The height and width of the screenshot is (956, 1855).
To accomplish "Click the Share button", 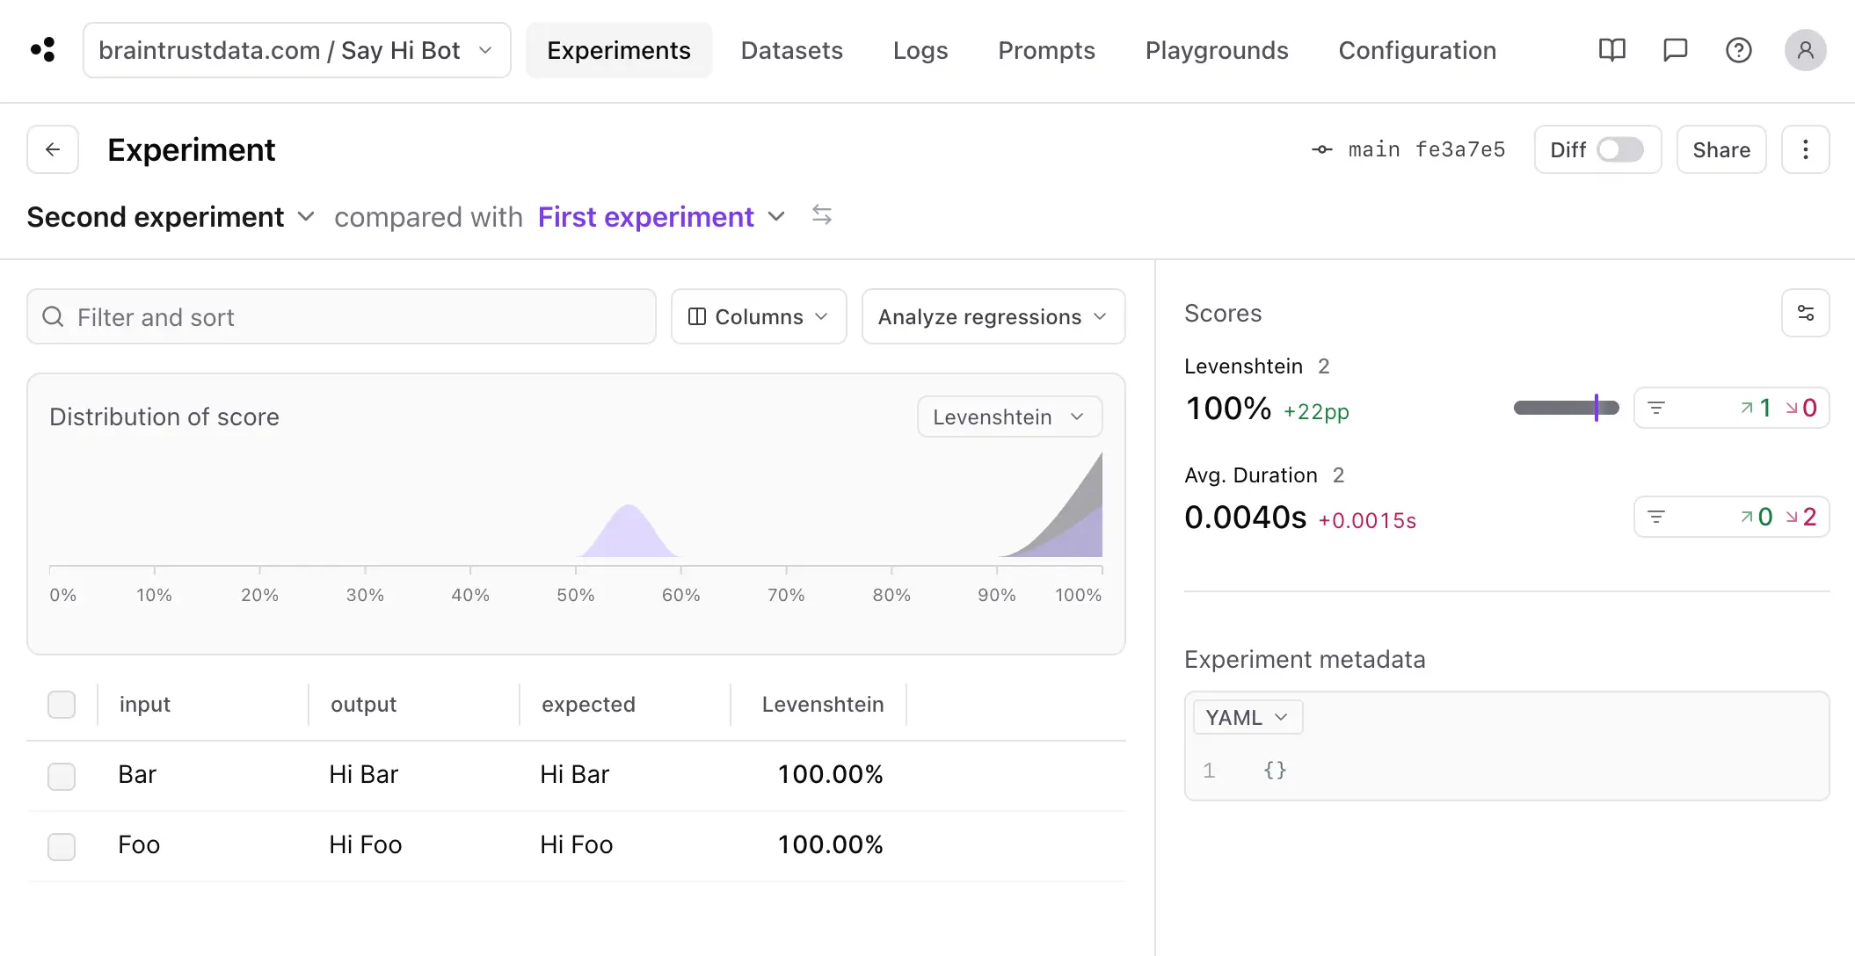I will point(1720,149).
